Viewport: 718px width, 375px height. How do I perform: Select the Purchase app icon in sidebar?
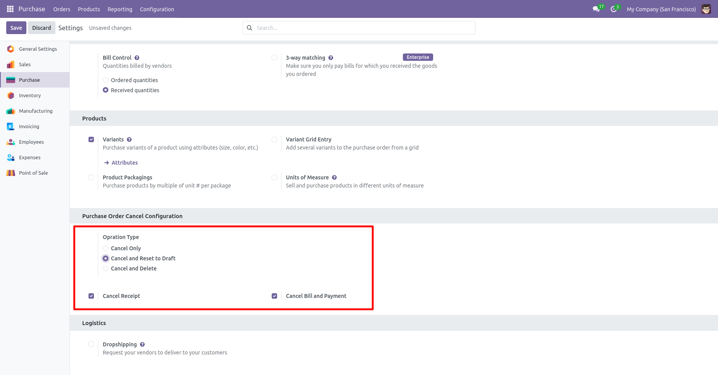coord(11,80)
